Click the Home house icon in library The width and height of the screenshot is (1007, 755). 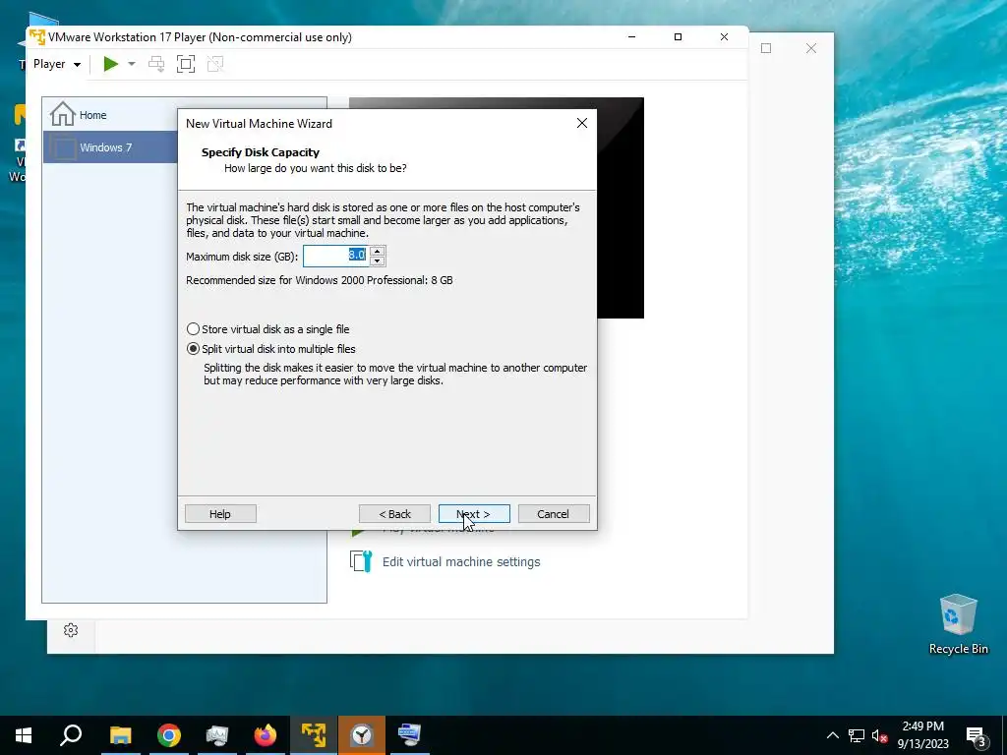click(62, 114)
